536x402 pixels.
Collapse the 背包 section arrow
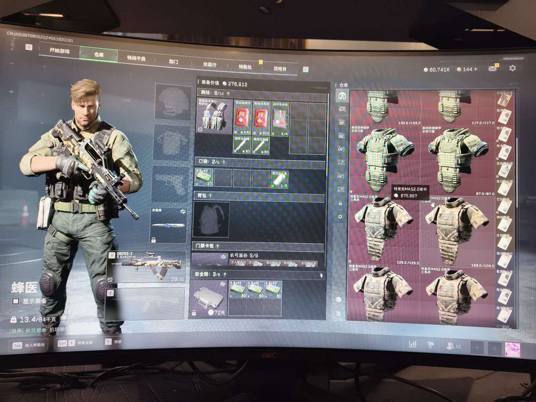pyautogui.click(x=210, y=196)
